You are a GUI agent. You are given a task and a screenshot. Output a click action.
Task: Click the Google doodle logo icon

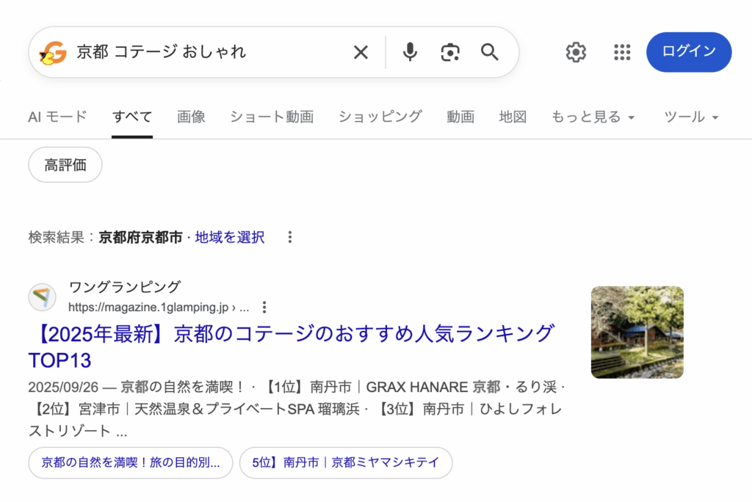tap(52, 52)
